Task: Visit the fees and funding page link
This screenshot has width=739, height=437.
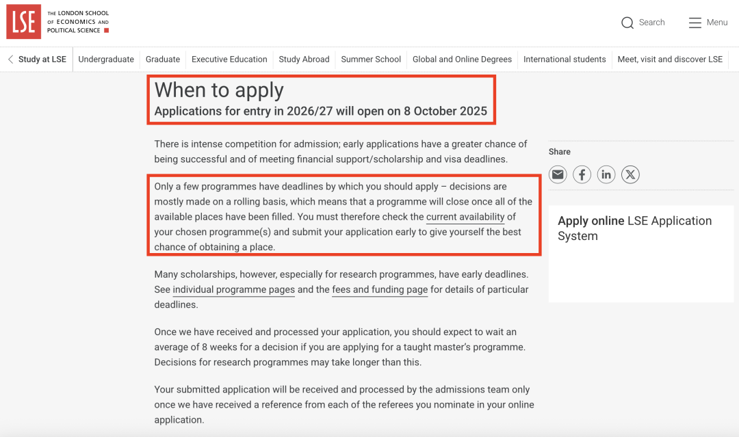Action: (380, 289)
